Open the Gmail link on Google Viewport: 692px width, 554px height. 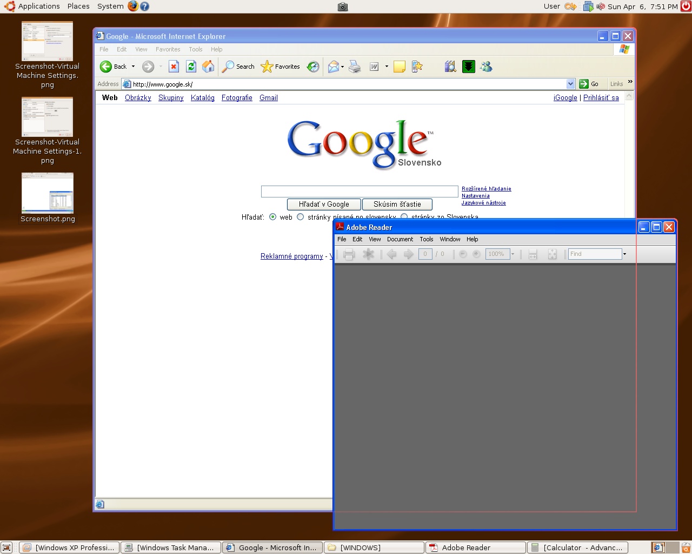(x=269, y=98)
